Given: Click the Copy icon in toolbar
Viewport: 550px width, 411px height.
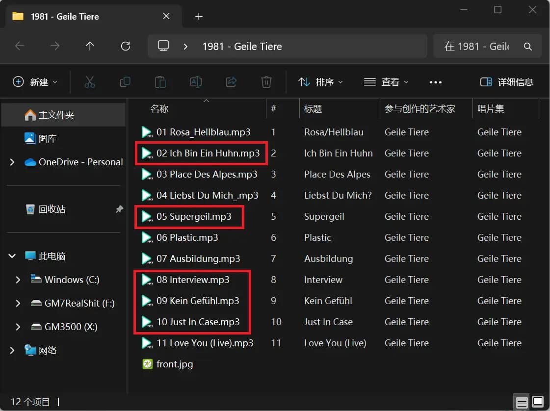Looking at the screenshot, I should [125, 82].
